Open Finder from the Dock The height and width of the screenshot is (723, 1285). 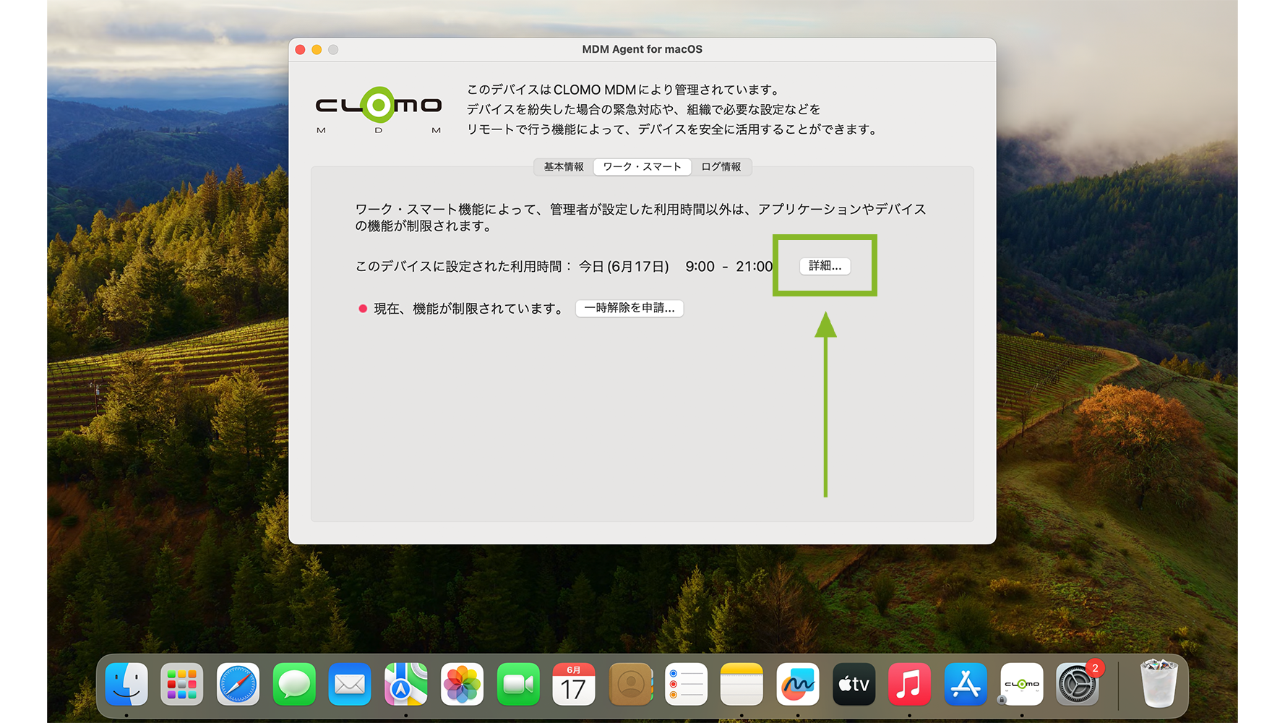(126, 684)
